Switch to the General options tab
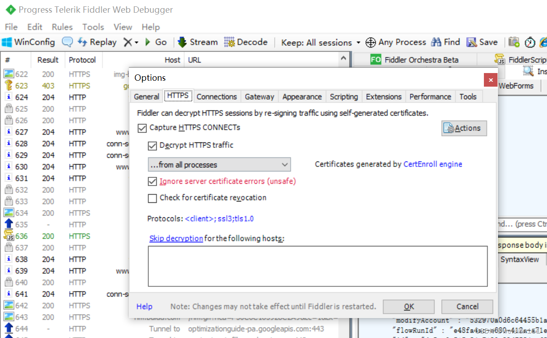Image resolution: width=547 pixels, height=338 pixels. (x=147, y=97)
